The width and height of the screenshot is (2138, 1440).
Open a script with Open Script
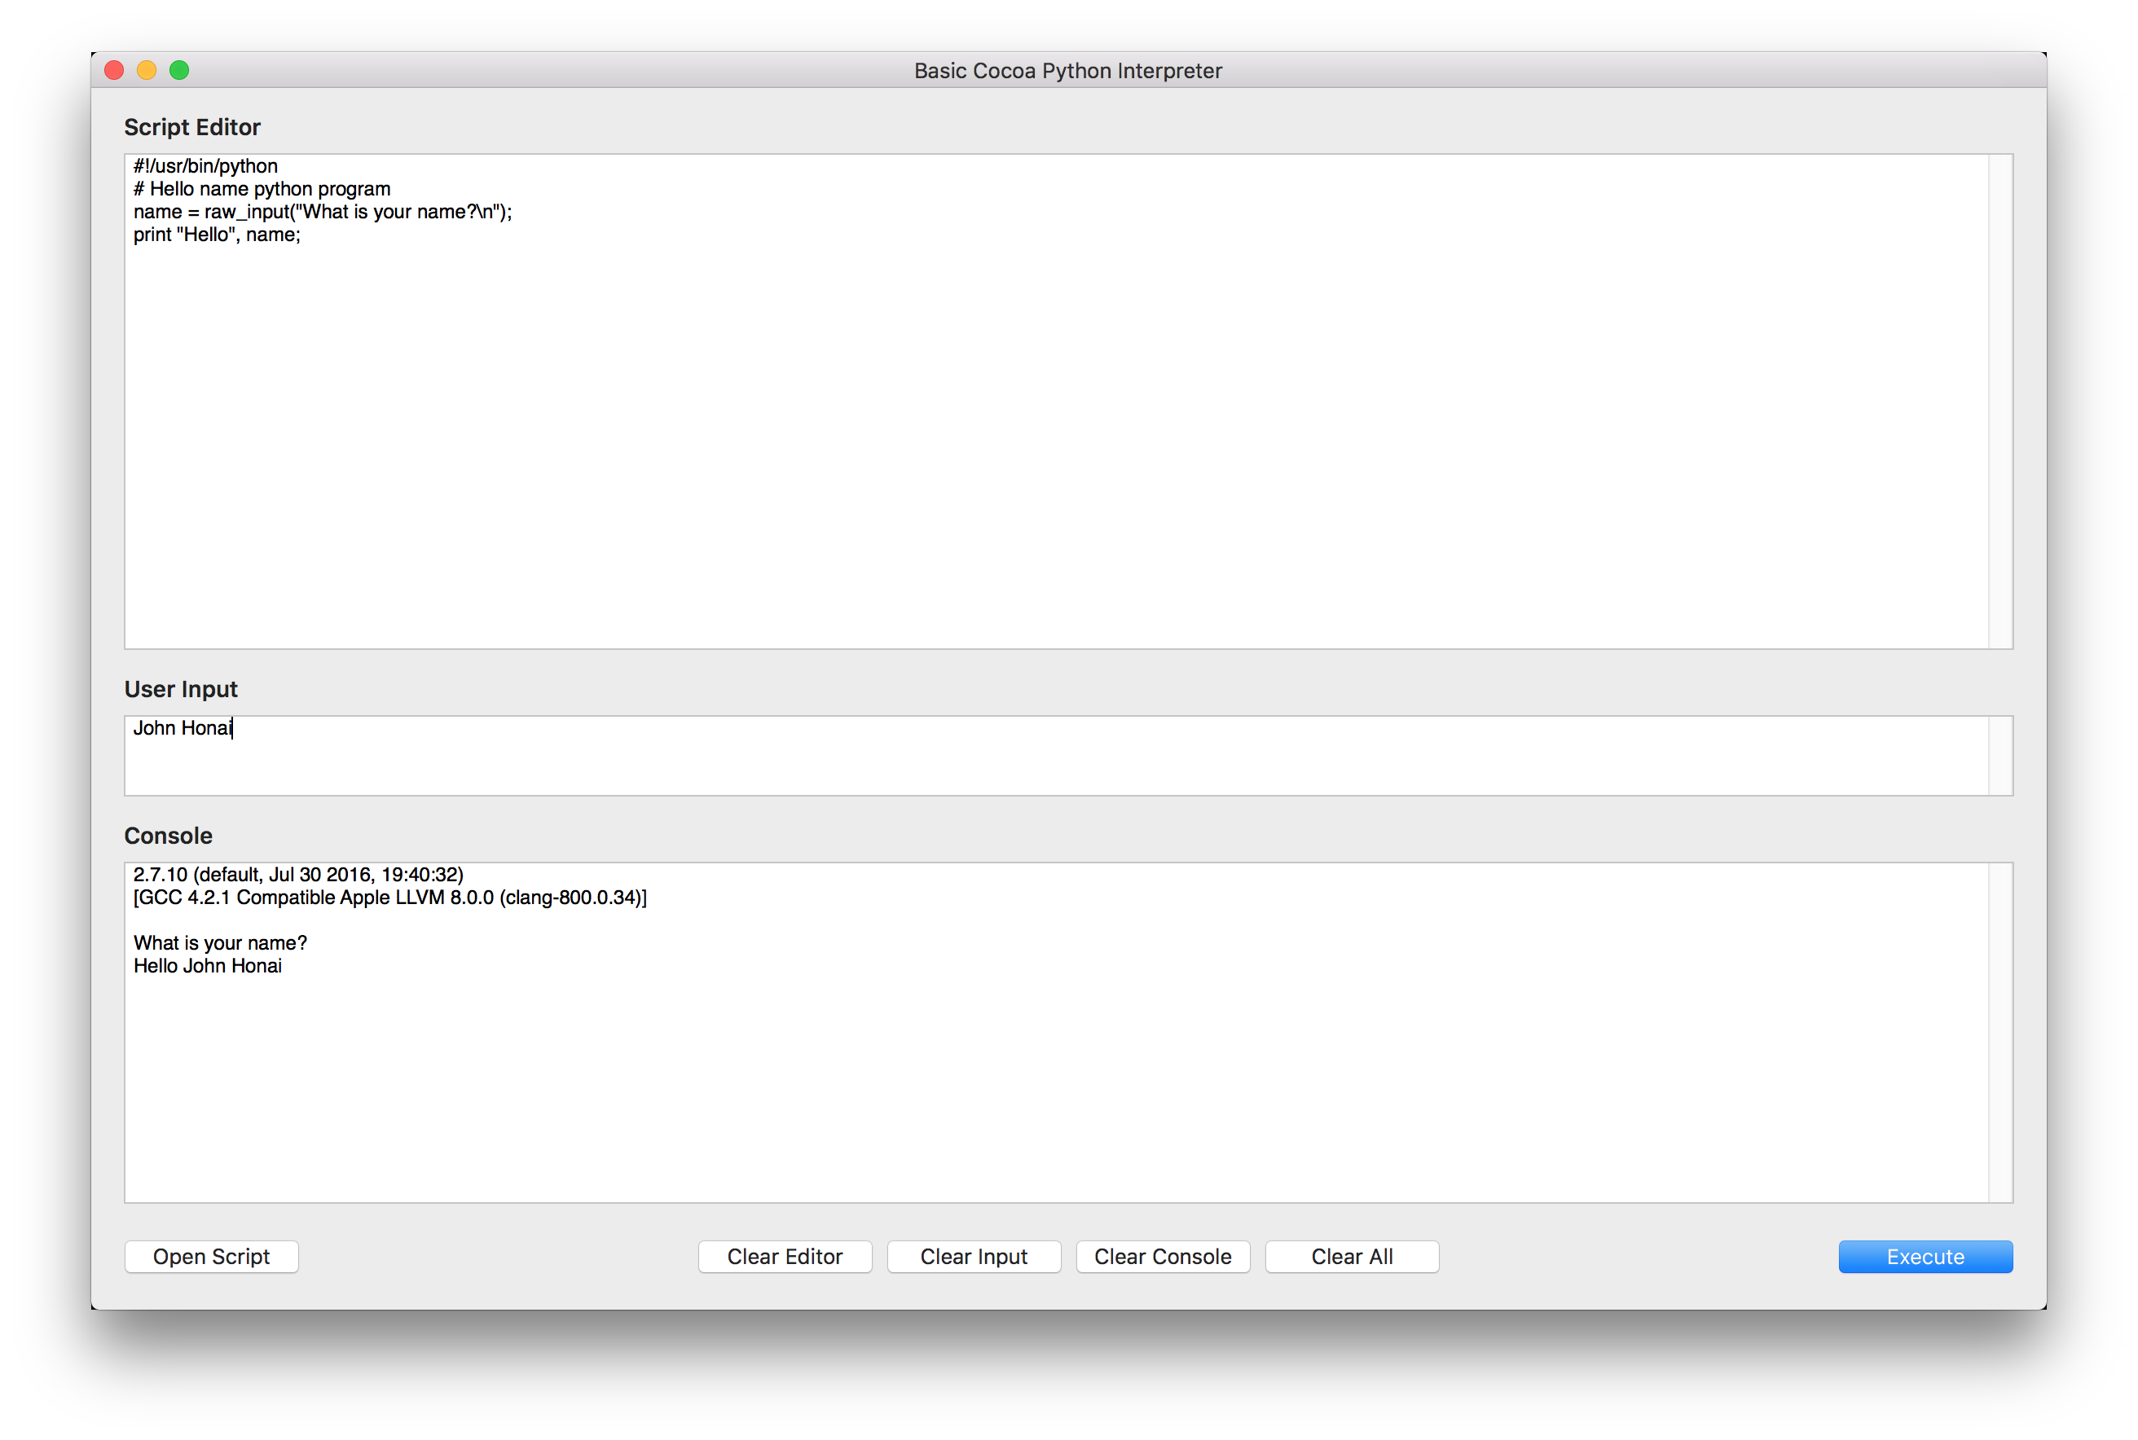(x=211, y=1256)
